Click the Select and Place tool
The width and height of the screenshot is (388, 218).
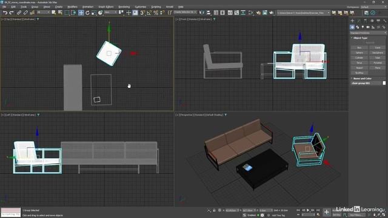100,12
